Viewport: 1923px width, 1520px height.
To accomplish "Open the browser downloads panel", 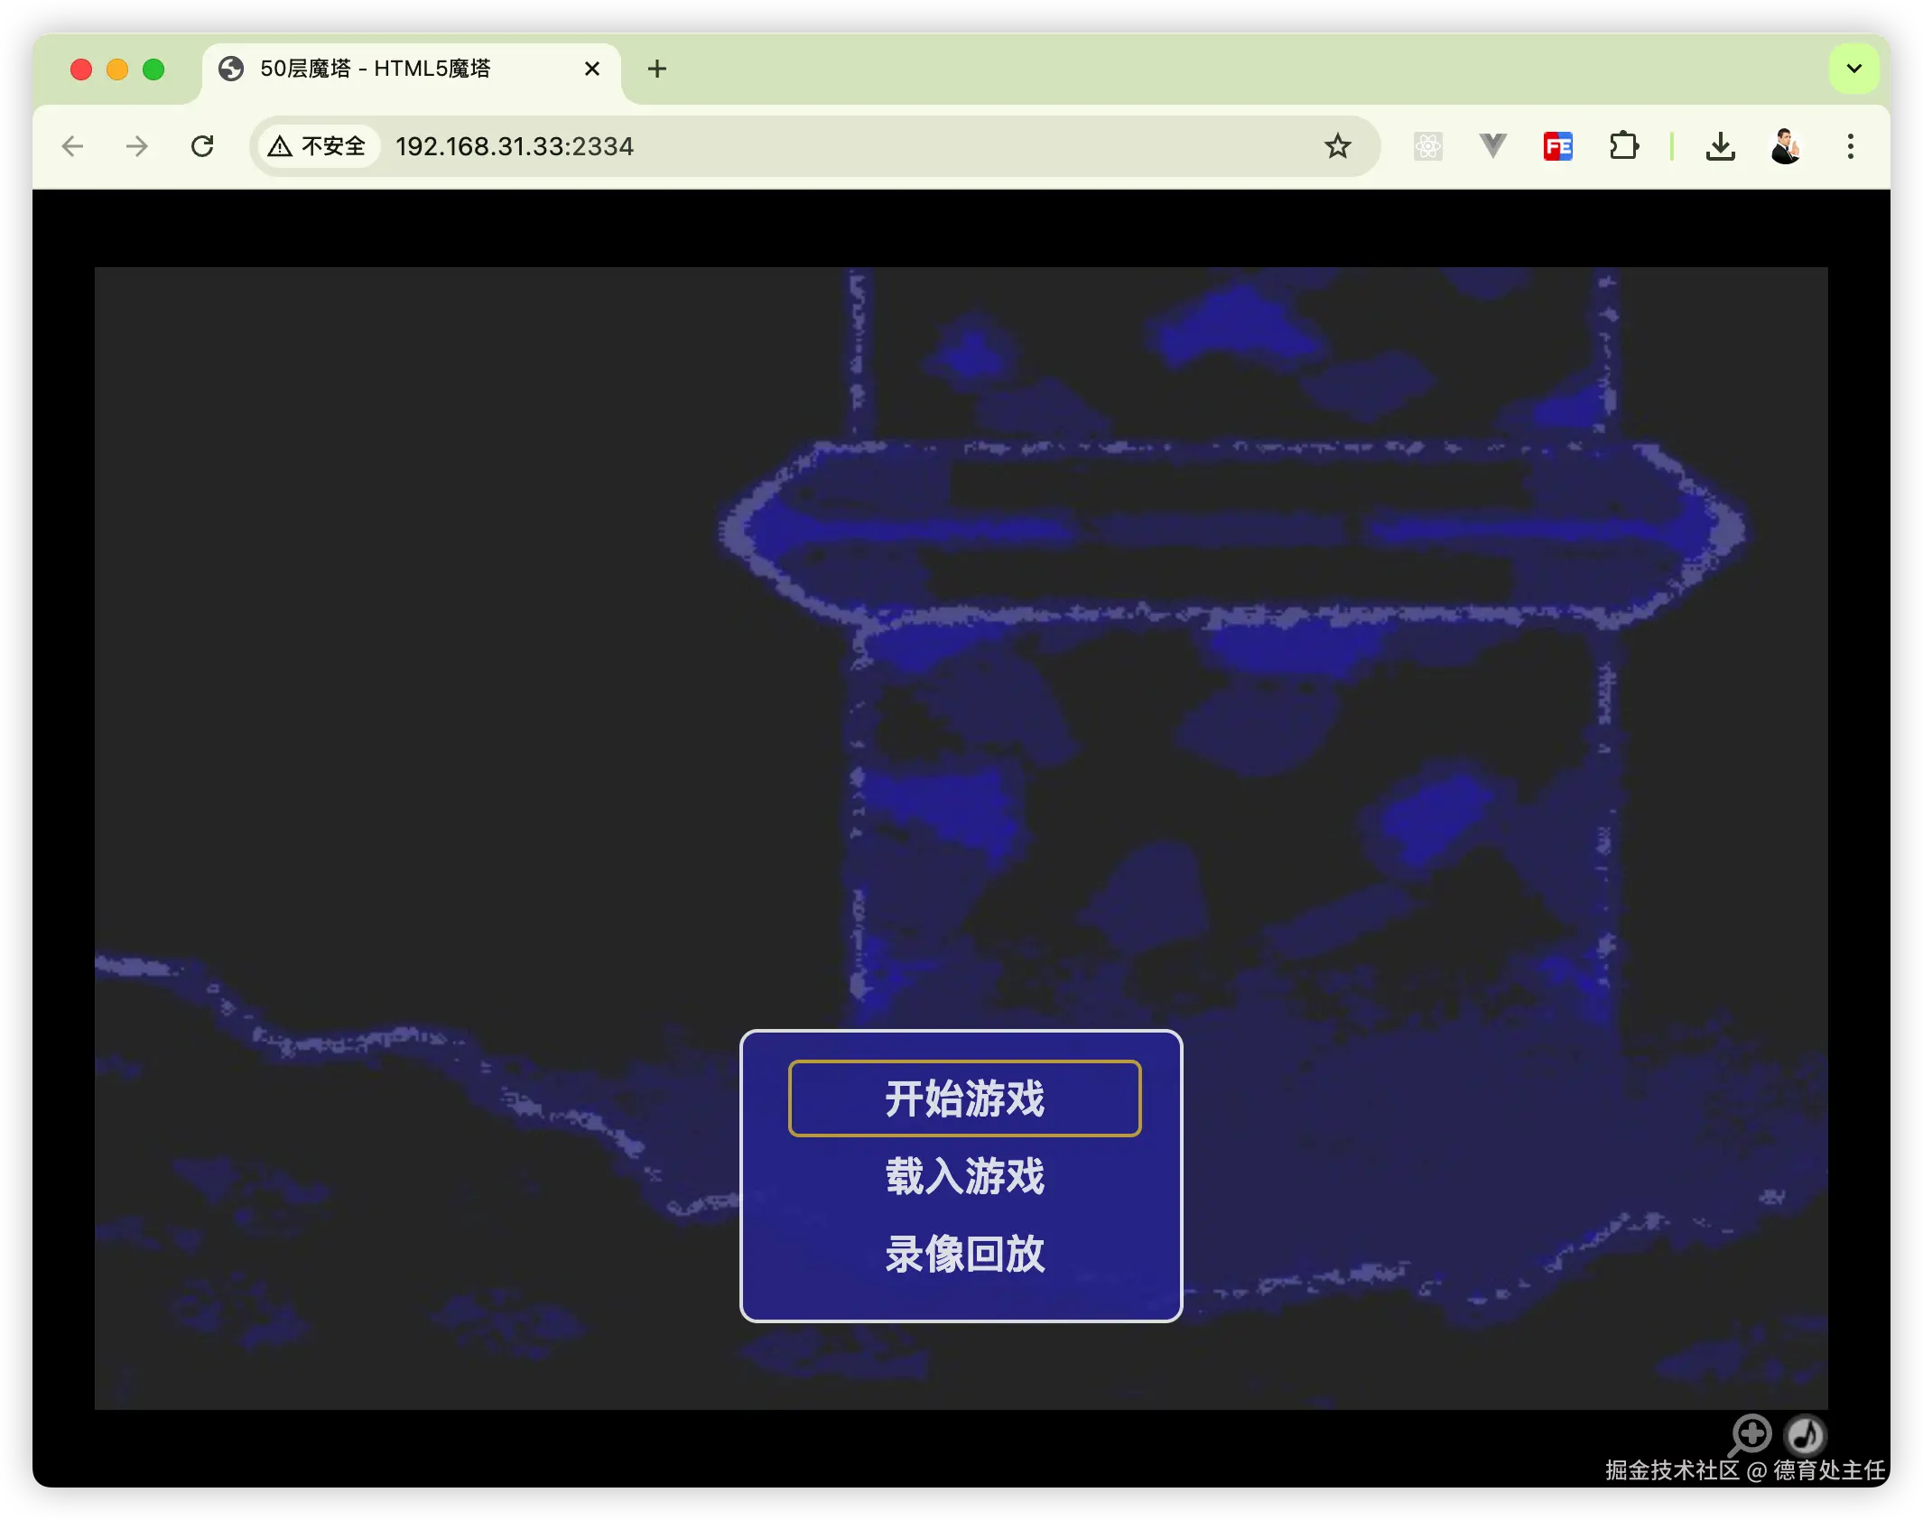I will 1721,146.
